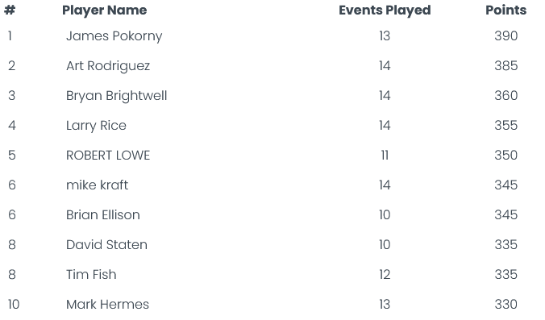Choose Tim Fish from the list

[x=91, y=275]
